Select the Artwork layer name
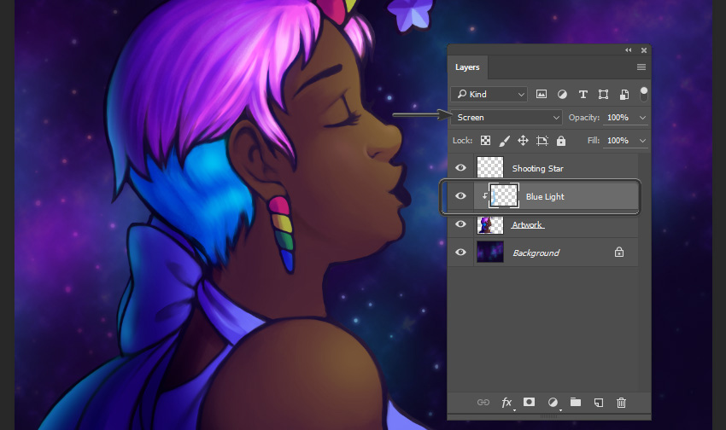Viewport: 726px width, 430px height. coord(527,224)
